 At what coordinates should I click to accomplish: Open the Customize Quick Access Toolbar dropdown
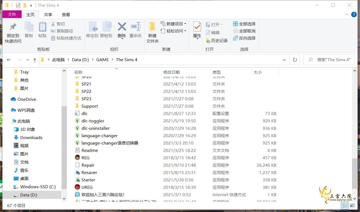[x=31, y=5]
